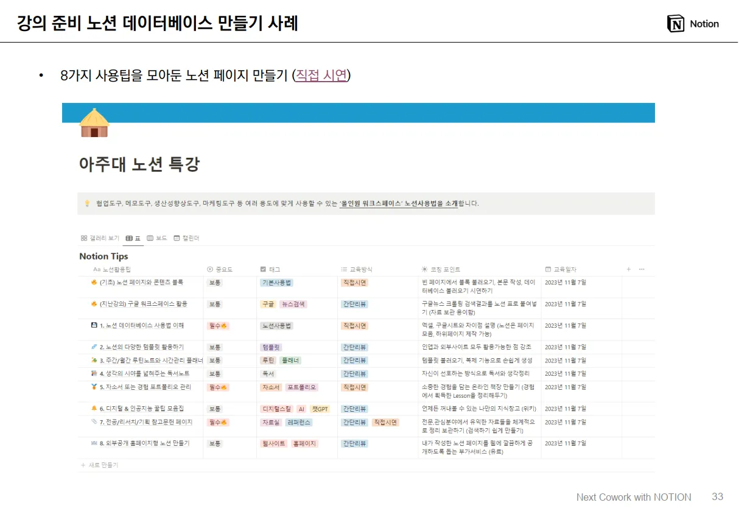Switch to the 갤러리 보기 view tab
739x508 pixels.
click(100, 238)
